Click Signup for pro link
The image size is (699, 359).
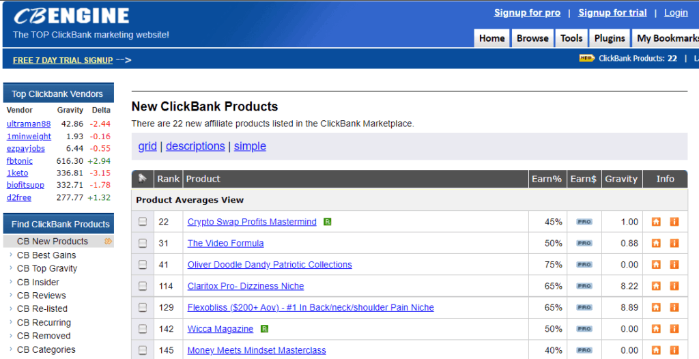(527, 12)
